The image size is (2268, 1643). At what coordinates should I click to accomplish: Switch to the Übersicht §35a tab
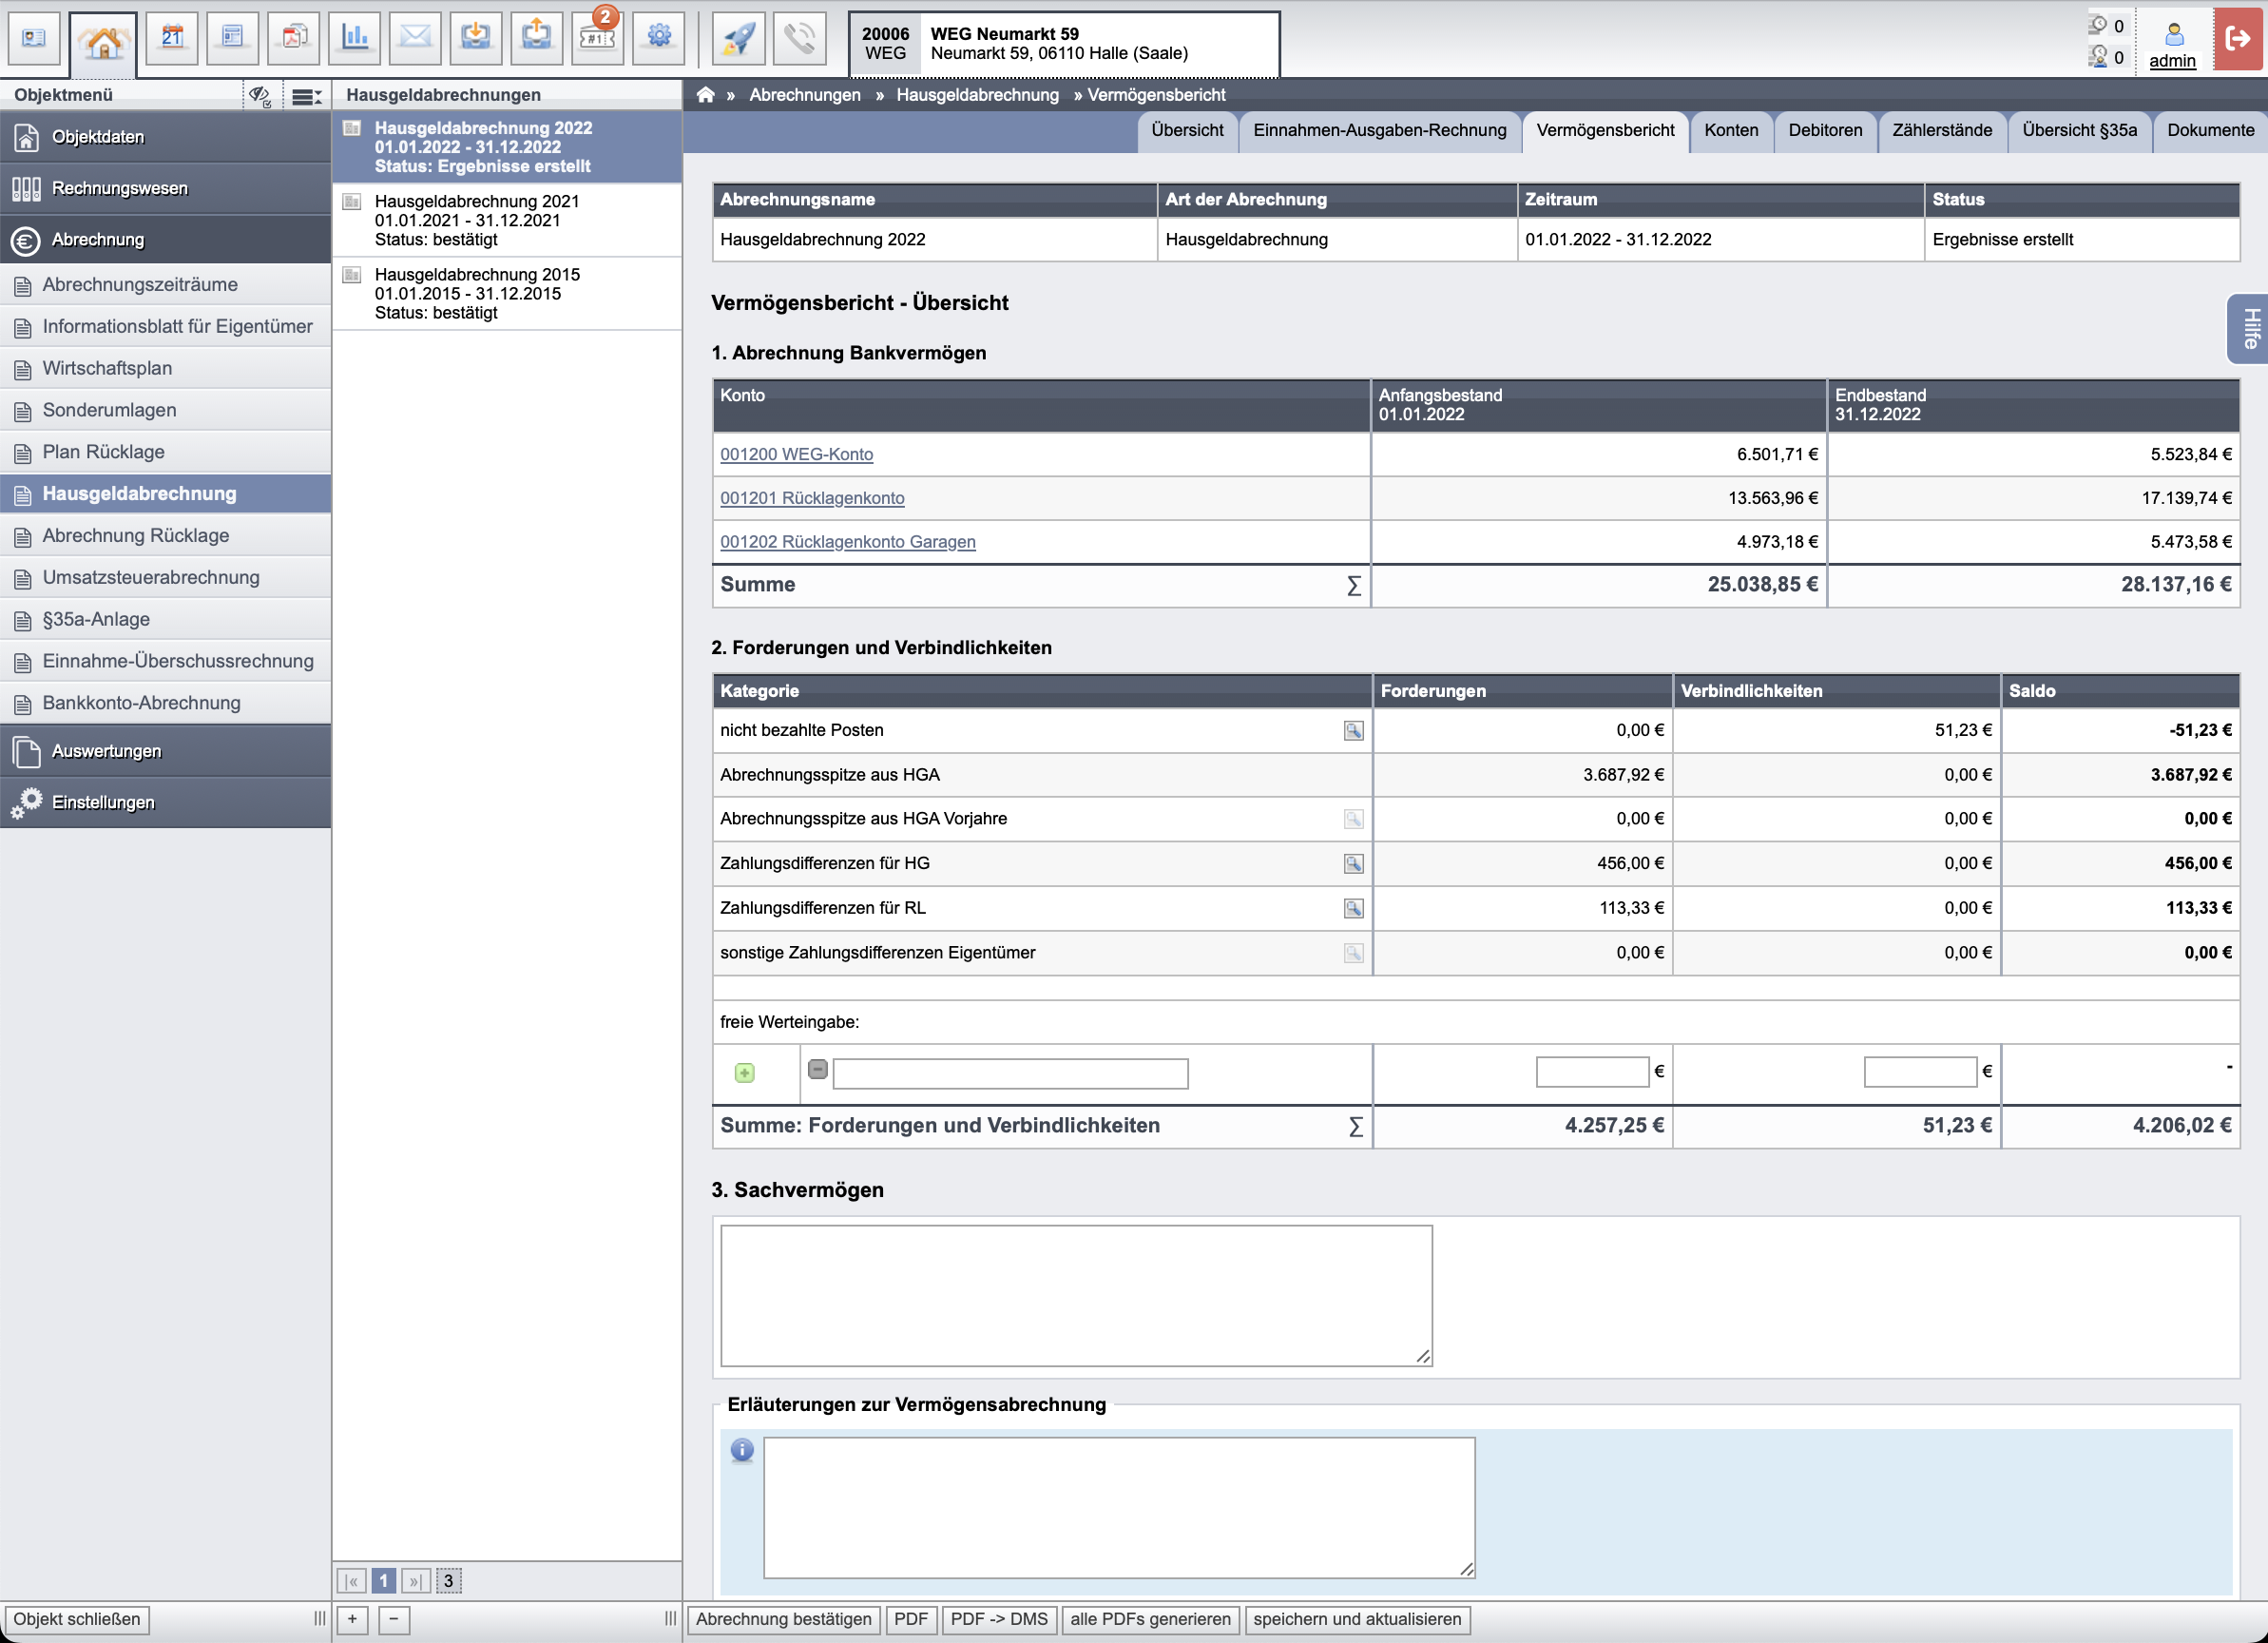[x=2079, y=131]
